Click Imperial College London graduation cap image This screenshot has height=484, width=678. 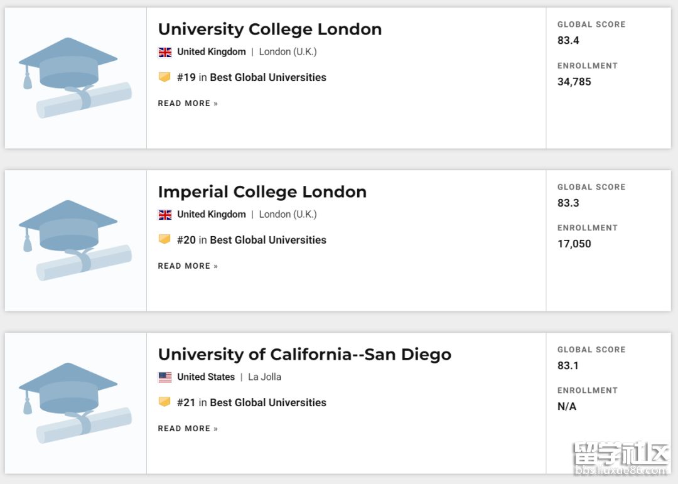(x=75, y=240)
